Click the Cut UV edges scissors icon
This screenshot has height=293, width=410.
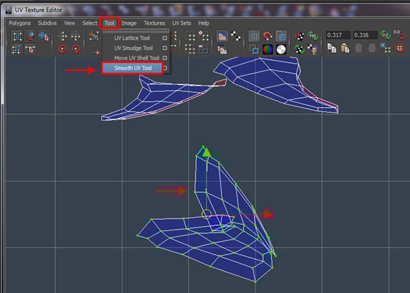[x=94, y=36]
